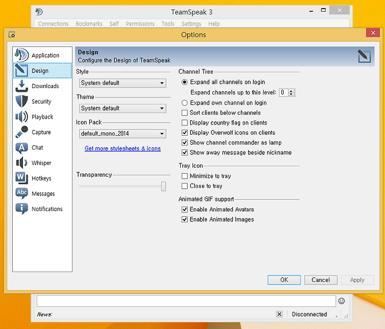385x329 pixels.
Task: Open the Icon Pack dropdown
Action: pyautogui.click(x=122, y=134)
